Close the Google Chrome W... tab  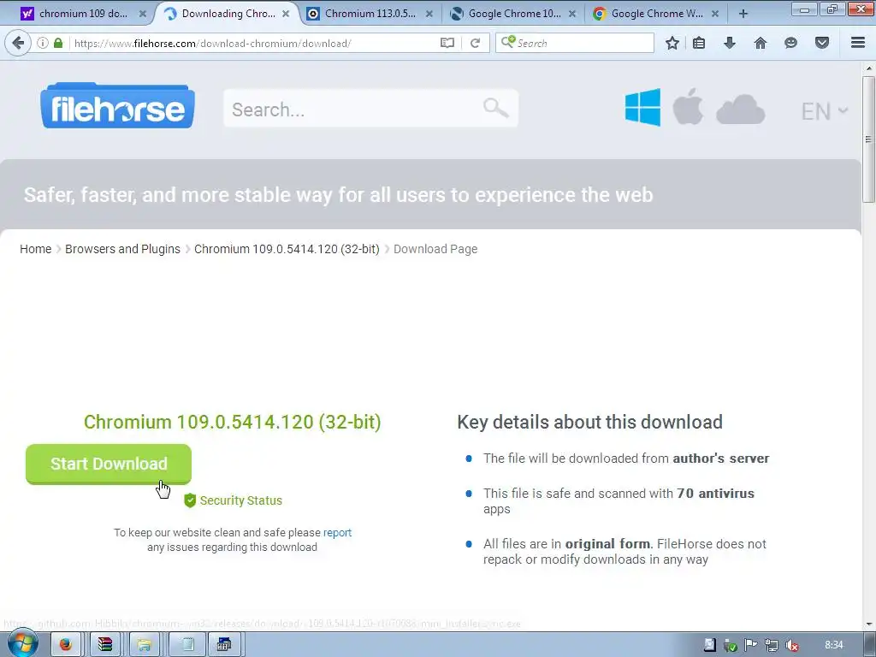click(715, 14)
